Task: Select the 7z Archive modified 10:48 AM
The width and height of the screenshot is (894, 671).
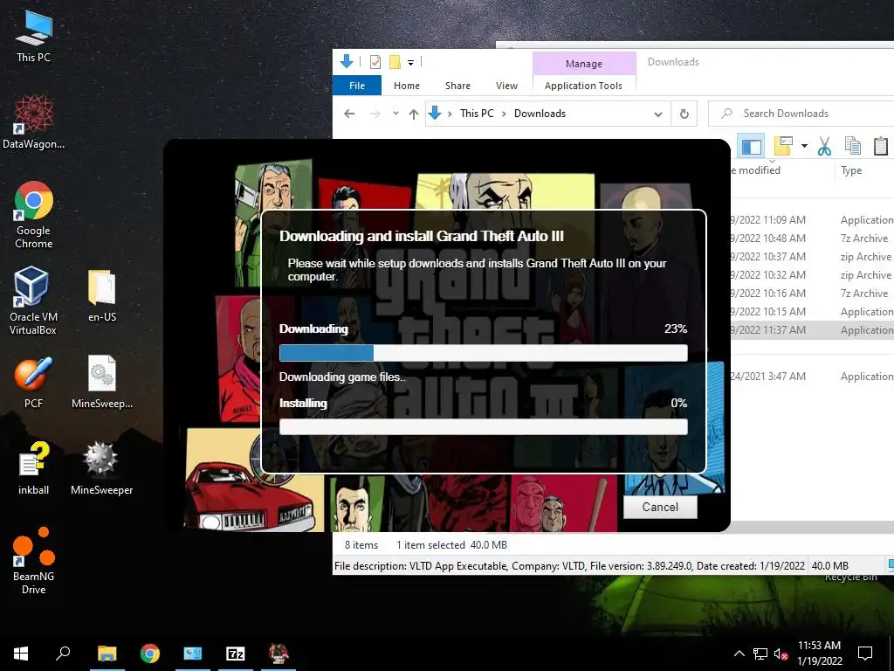Action: click(x=813, y=238)
